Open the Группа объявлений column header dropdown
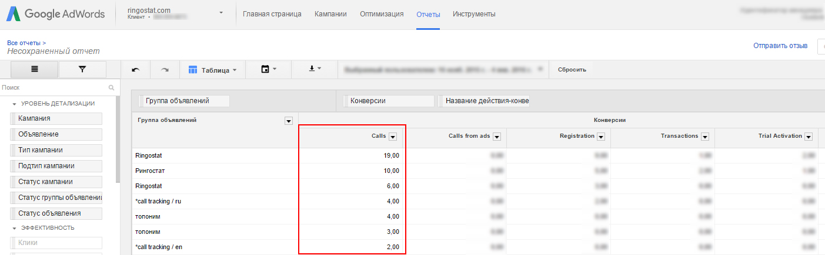The height and width of the screenshot is (255, 825). 288,121
